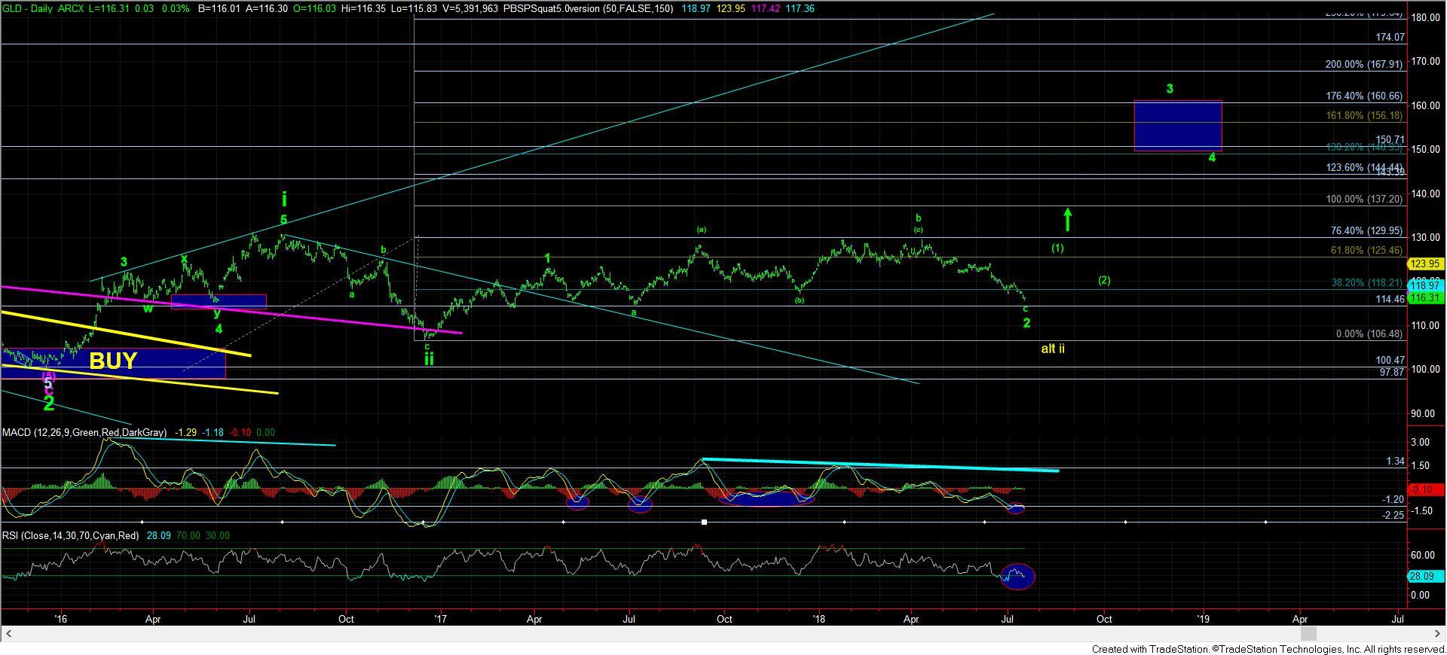
Task: Click the -2.25 level label in the MACD pane
Action: click(x=1393, y=515)
